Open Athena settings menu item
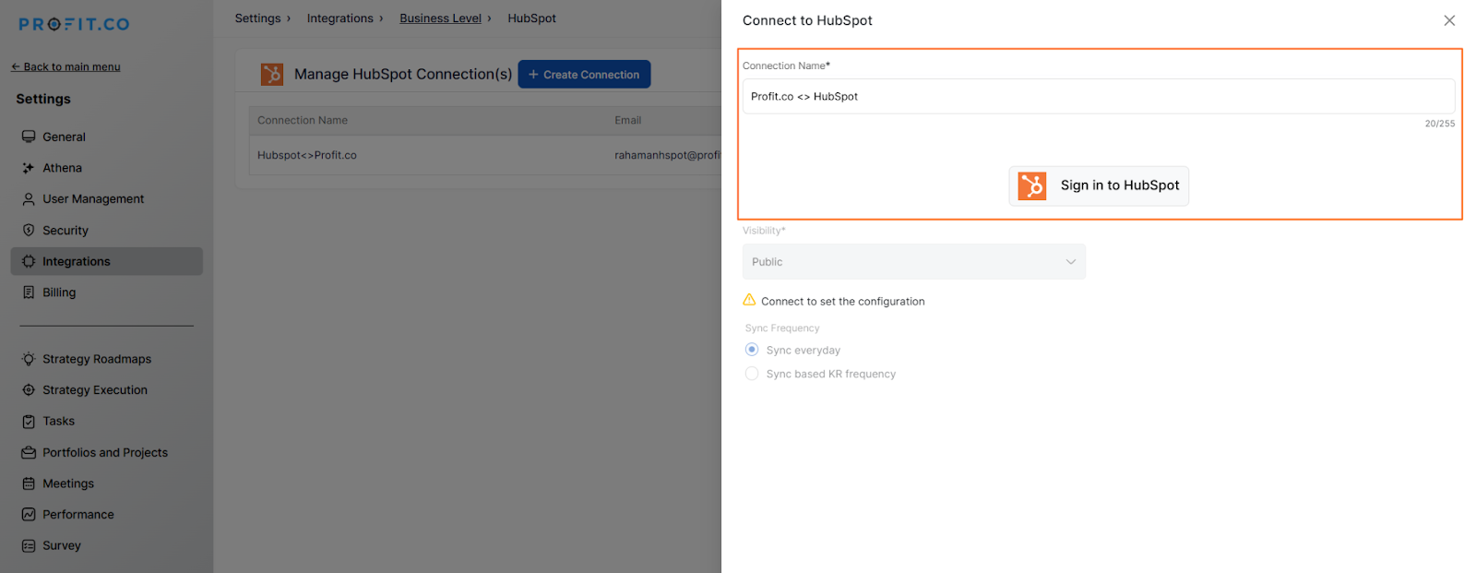 (x=107, y=168)
